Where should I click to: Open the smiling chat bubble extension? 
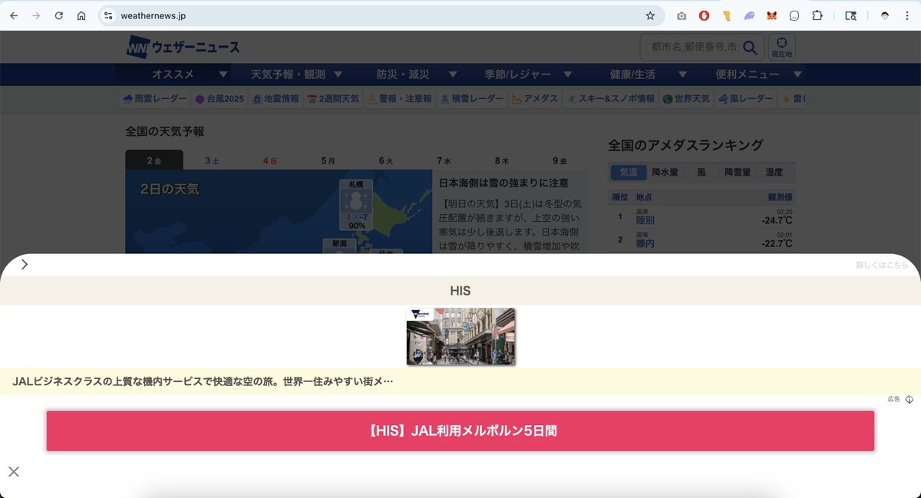coord(794,15)
